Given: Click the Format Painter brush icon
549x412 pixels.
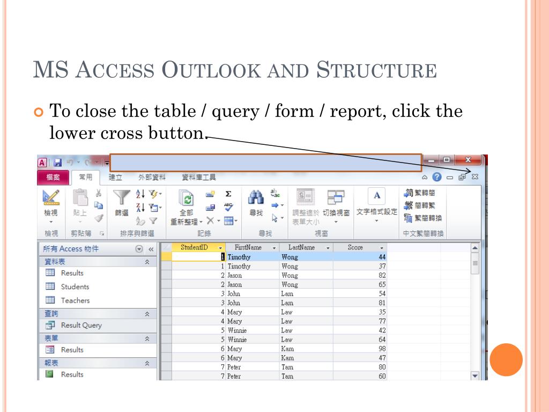Looking at the screenshot, I should coord(99,218).
